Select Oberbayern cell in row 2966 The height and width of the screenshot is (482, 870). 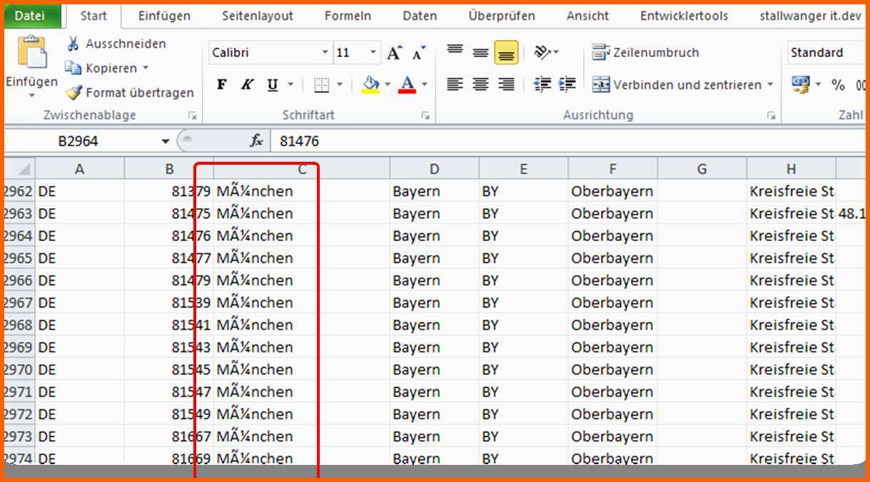613,280
